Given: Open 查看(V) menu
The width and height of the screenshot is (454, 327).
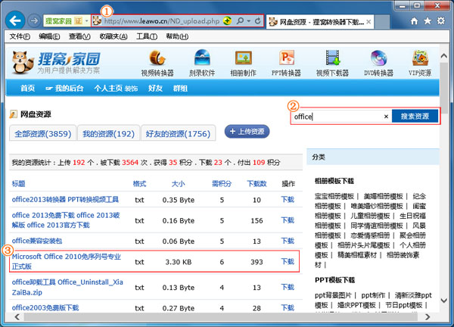Looking at the screenshot, I should [x=79, y=36].
